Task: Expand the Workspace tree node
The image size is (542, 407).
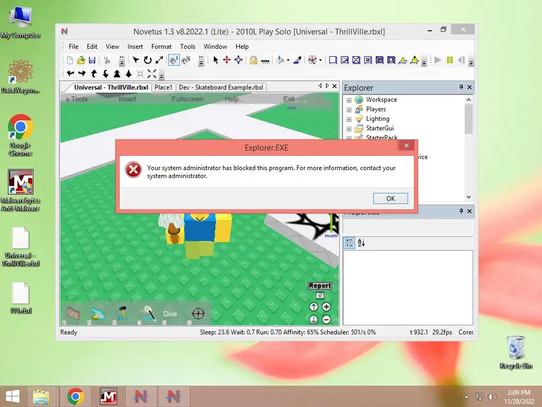Action: point(349,100)
